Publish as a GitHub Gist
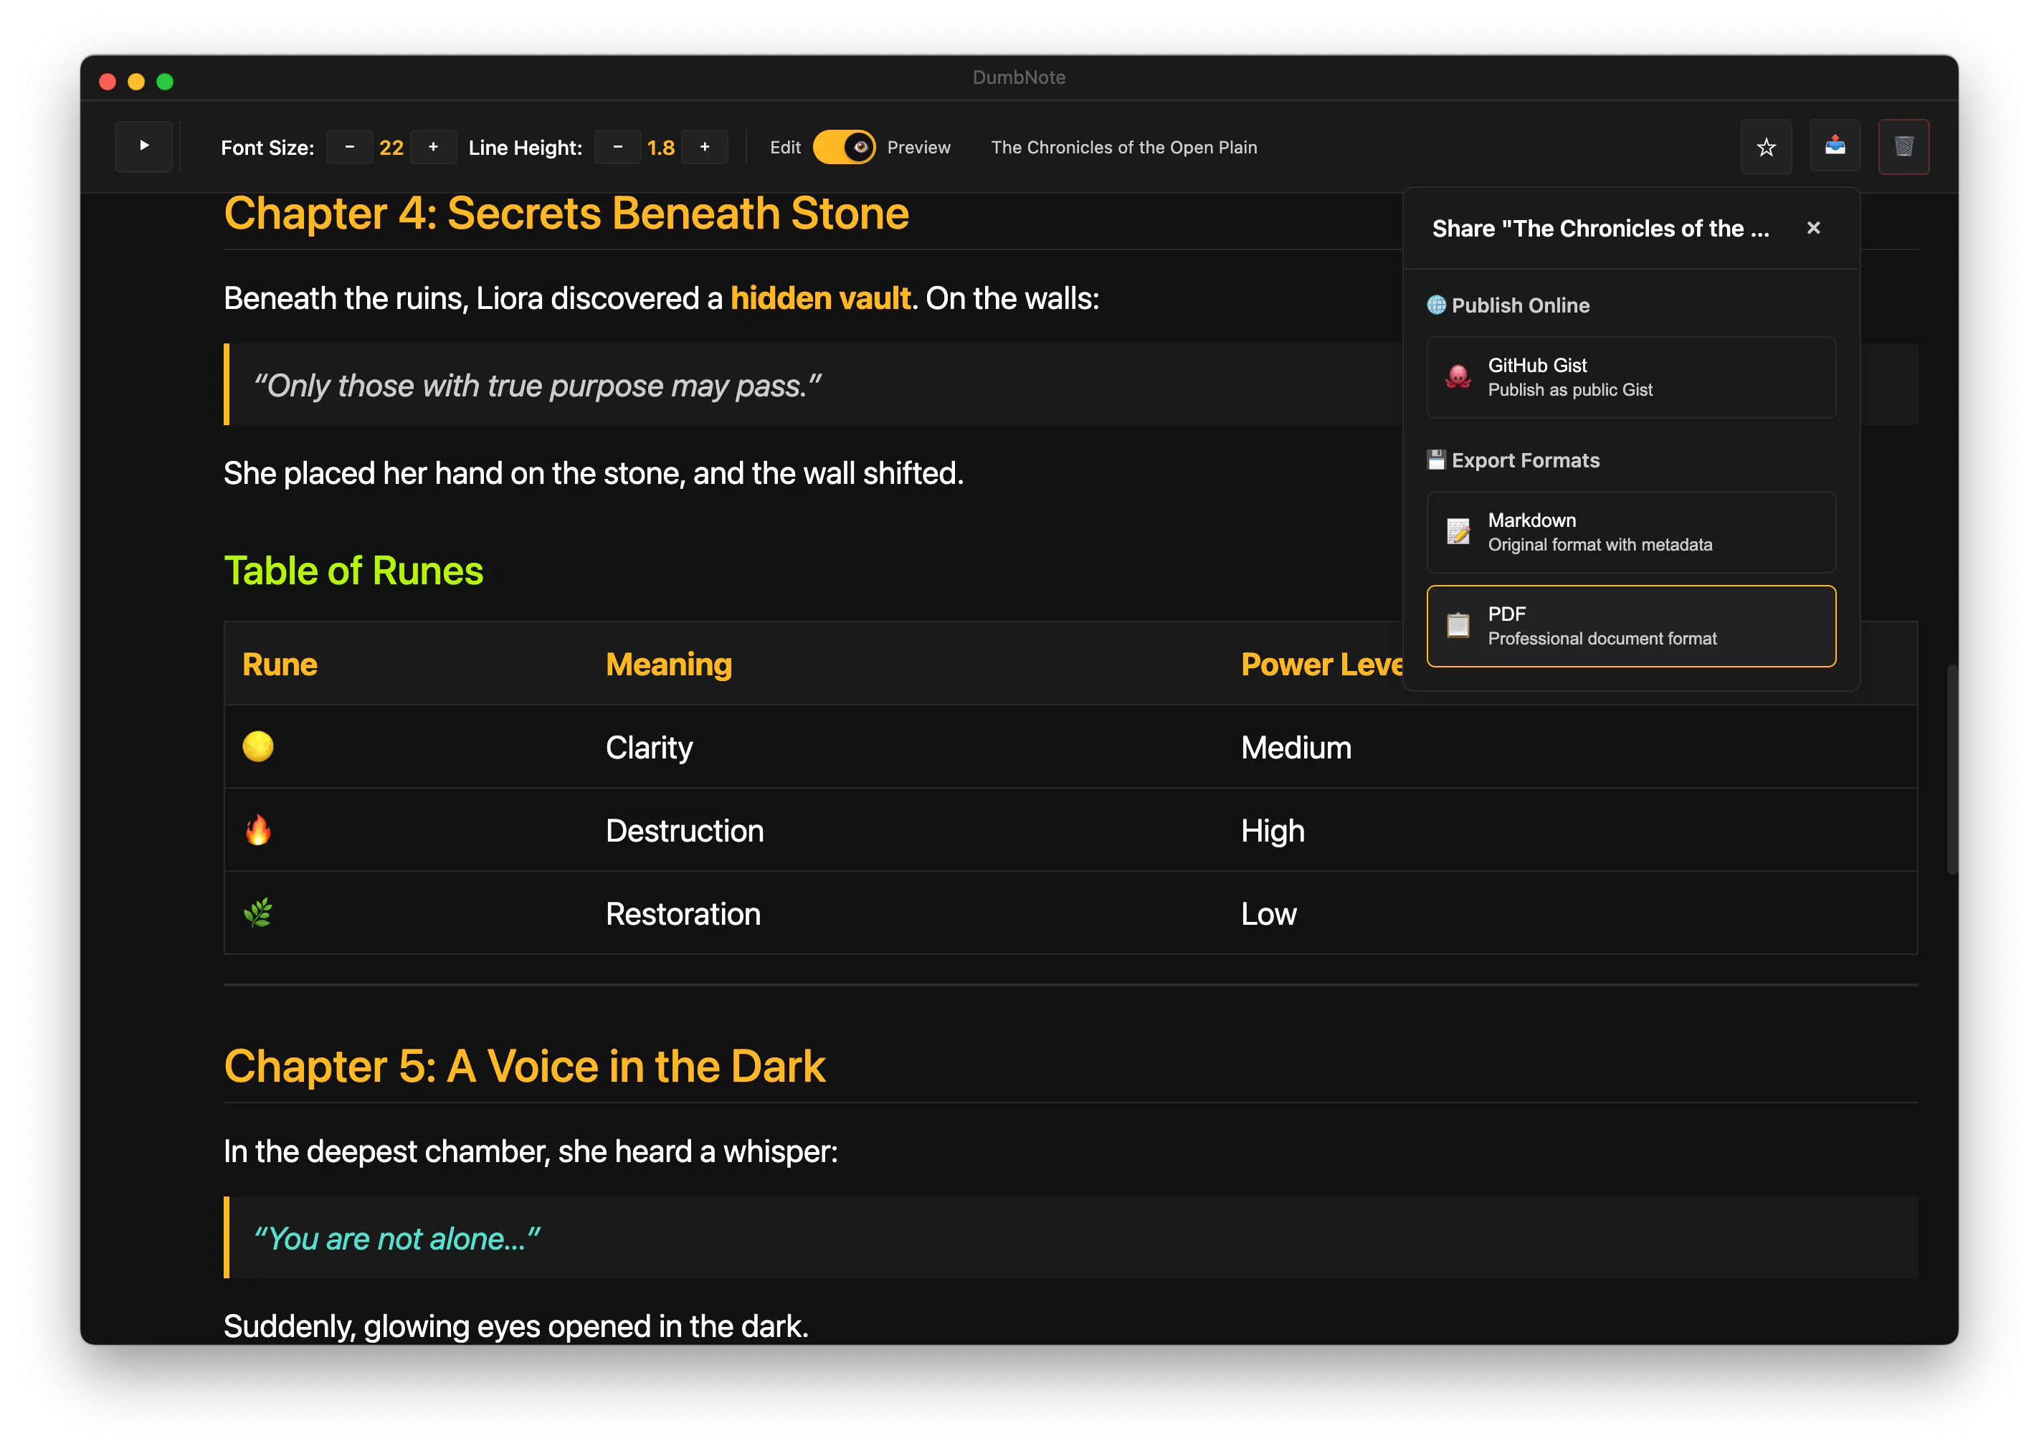2039x1451 pixels. (1630, 377)
